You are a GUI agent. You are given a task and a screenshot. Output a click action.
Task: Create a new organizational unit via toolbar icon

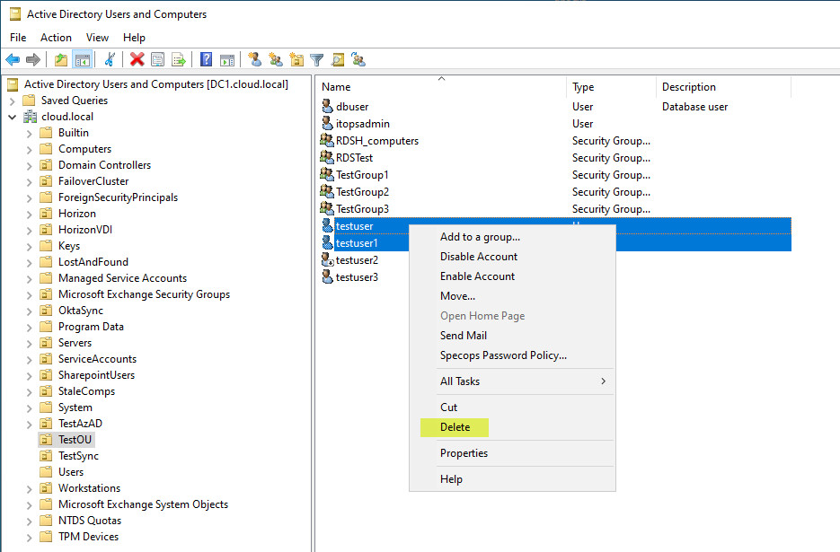[x=296, y=59]
